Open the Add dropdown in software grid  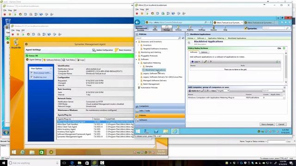196,61
